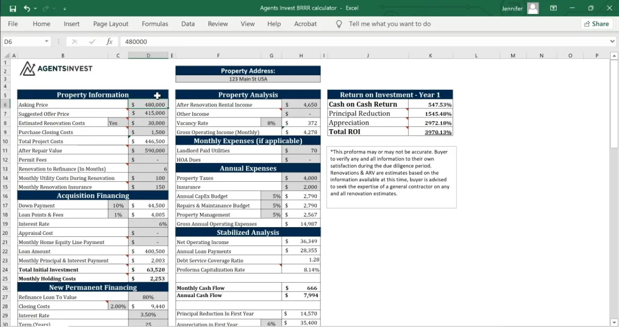Image resolution: width=619 pixels, height=327 pixels.
Task: Open the Data tab
Action: [x=188, y=24]
